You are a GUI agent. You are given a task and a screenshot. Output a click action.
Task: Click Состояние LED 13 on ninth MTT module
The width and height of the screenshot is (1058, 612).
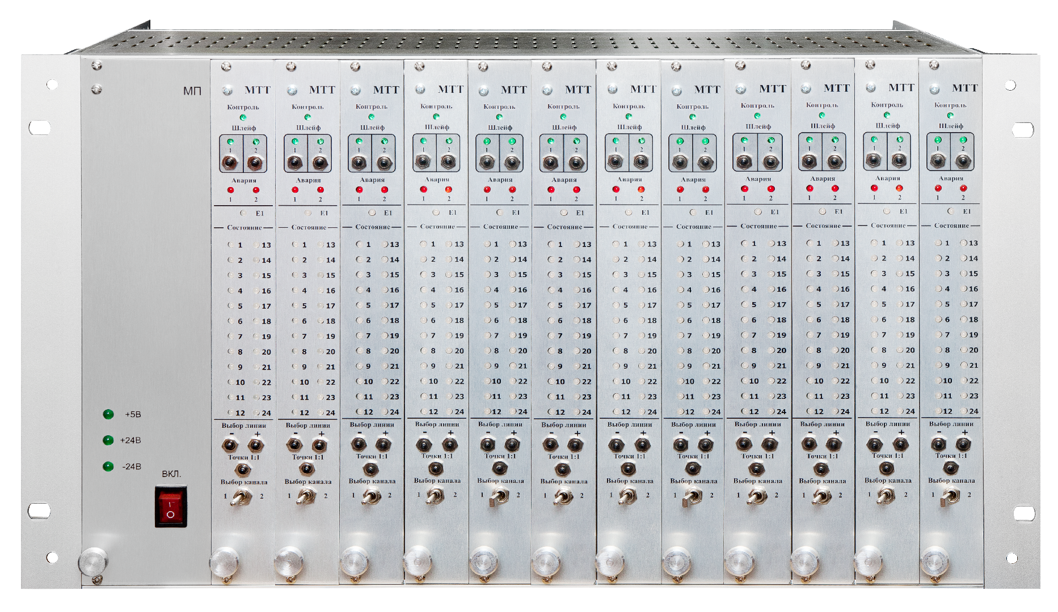[772, 243]
